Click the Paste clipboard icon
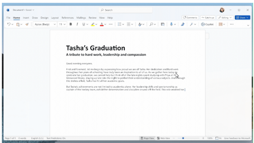Viewport: 254px width, 143px height. click(18, 24)
